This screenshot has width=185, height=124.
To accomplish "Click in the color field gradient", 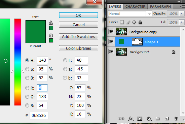I will click(5, 62).
